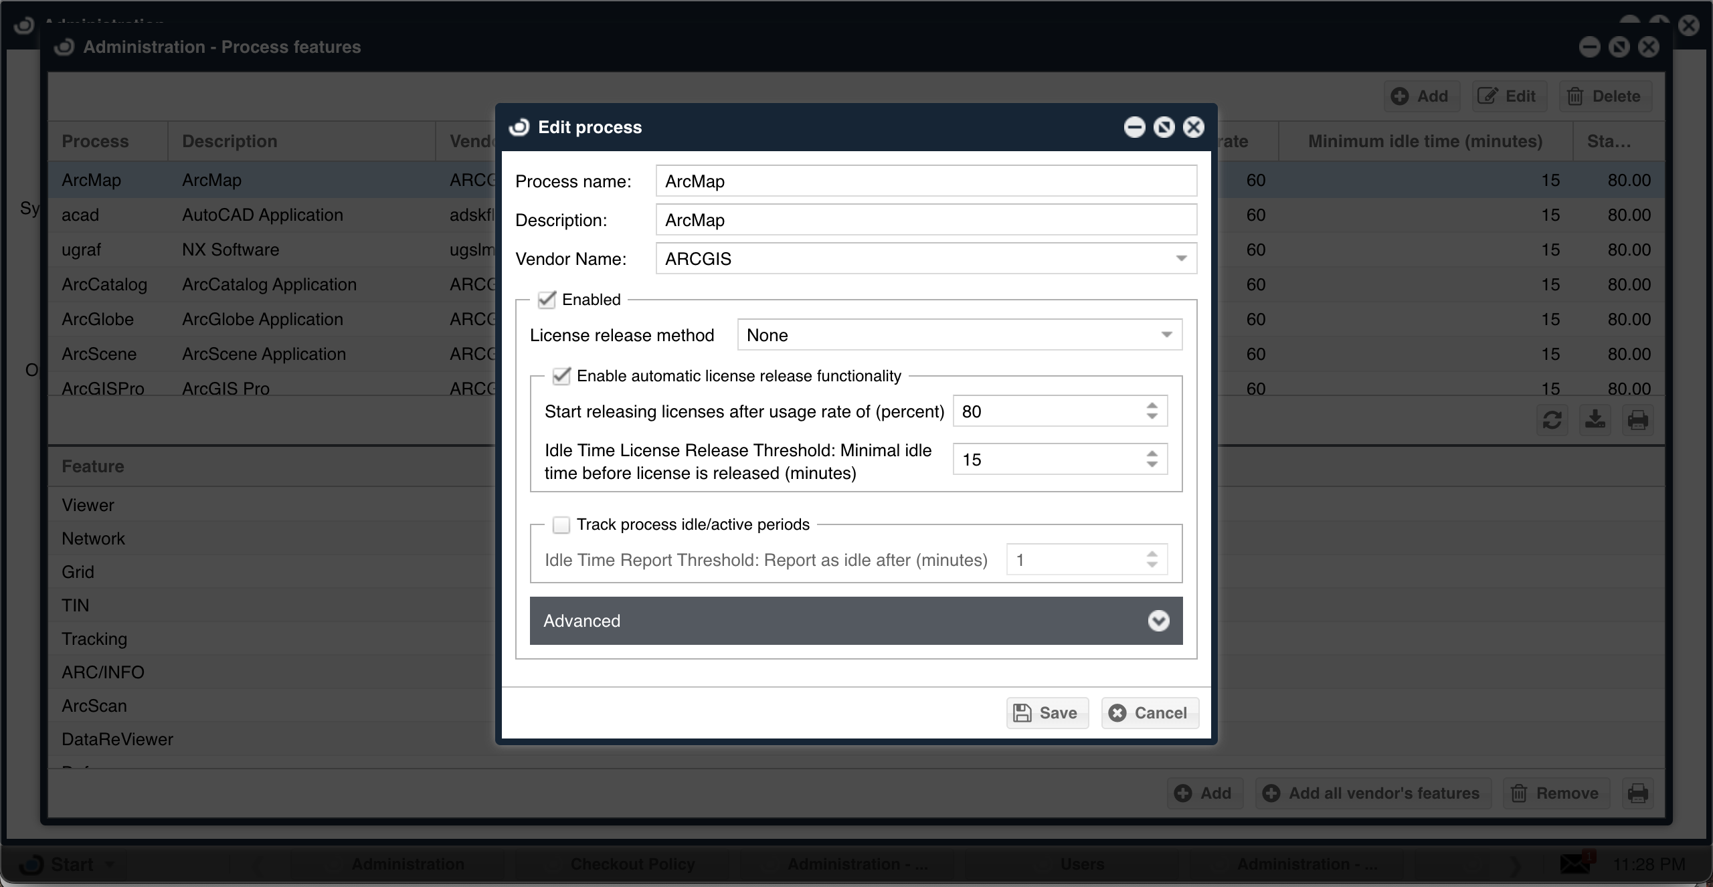1713x887 pixels.
Task: Click the refresh icon in process grid
Action: [x=1552, y=420]
